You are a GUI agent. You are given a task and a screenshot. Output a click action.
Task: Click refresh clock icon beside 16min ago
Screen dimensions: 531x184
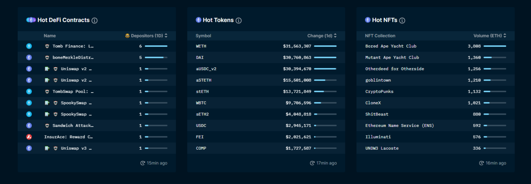tap(481, 163)
